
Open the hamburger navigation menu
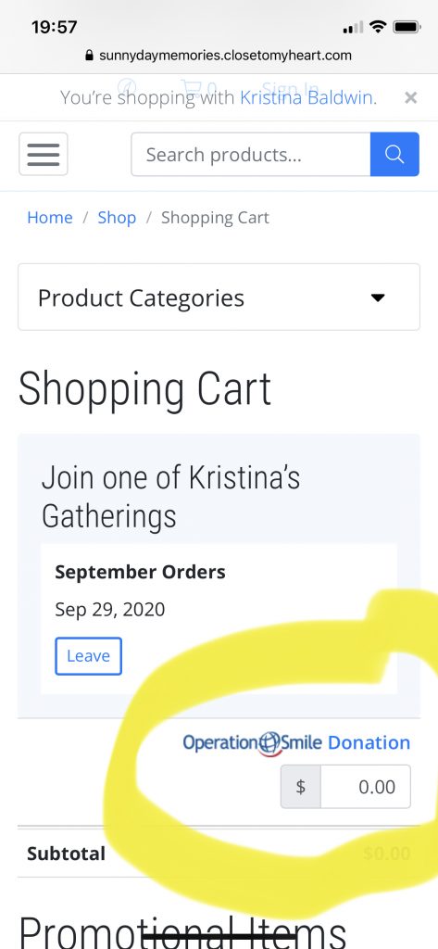(x=44, y=155)
